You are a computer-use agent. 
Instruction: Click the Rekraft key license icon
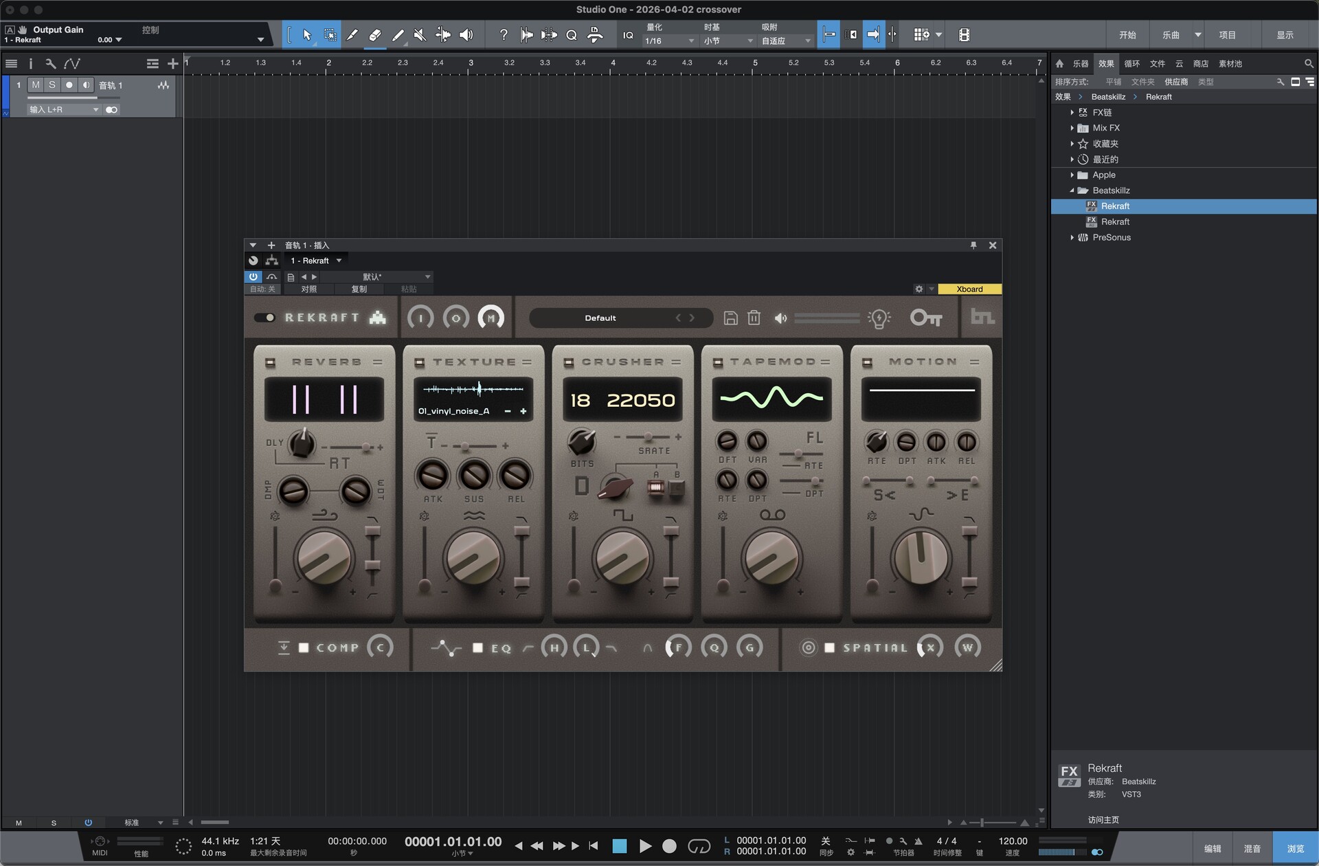point(926,318)
